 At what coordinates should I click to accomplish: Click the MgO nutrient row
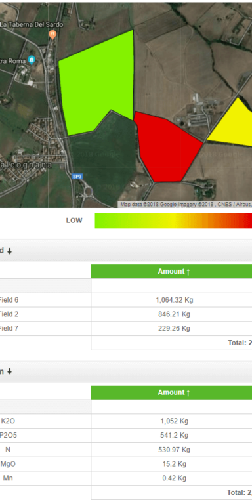point(126,464)
